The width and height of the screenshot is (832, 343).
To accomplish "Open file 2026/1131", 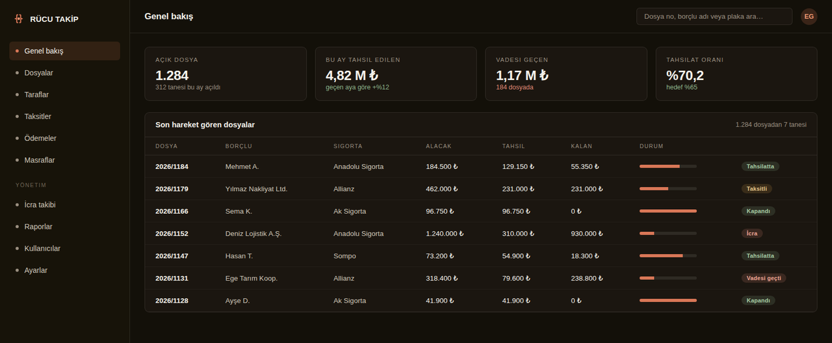I will [x=172, y=278].
